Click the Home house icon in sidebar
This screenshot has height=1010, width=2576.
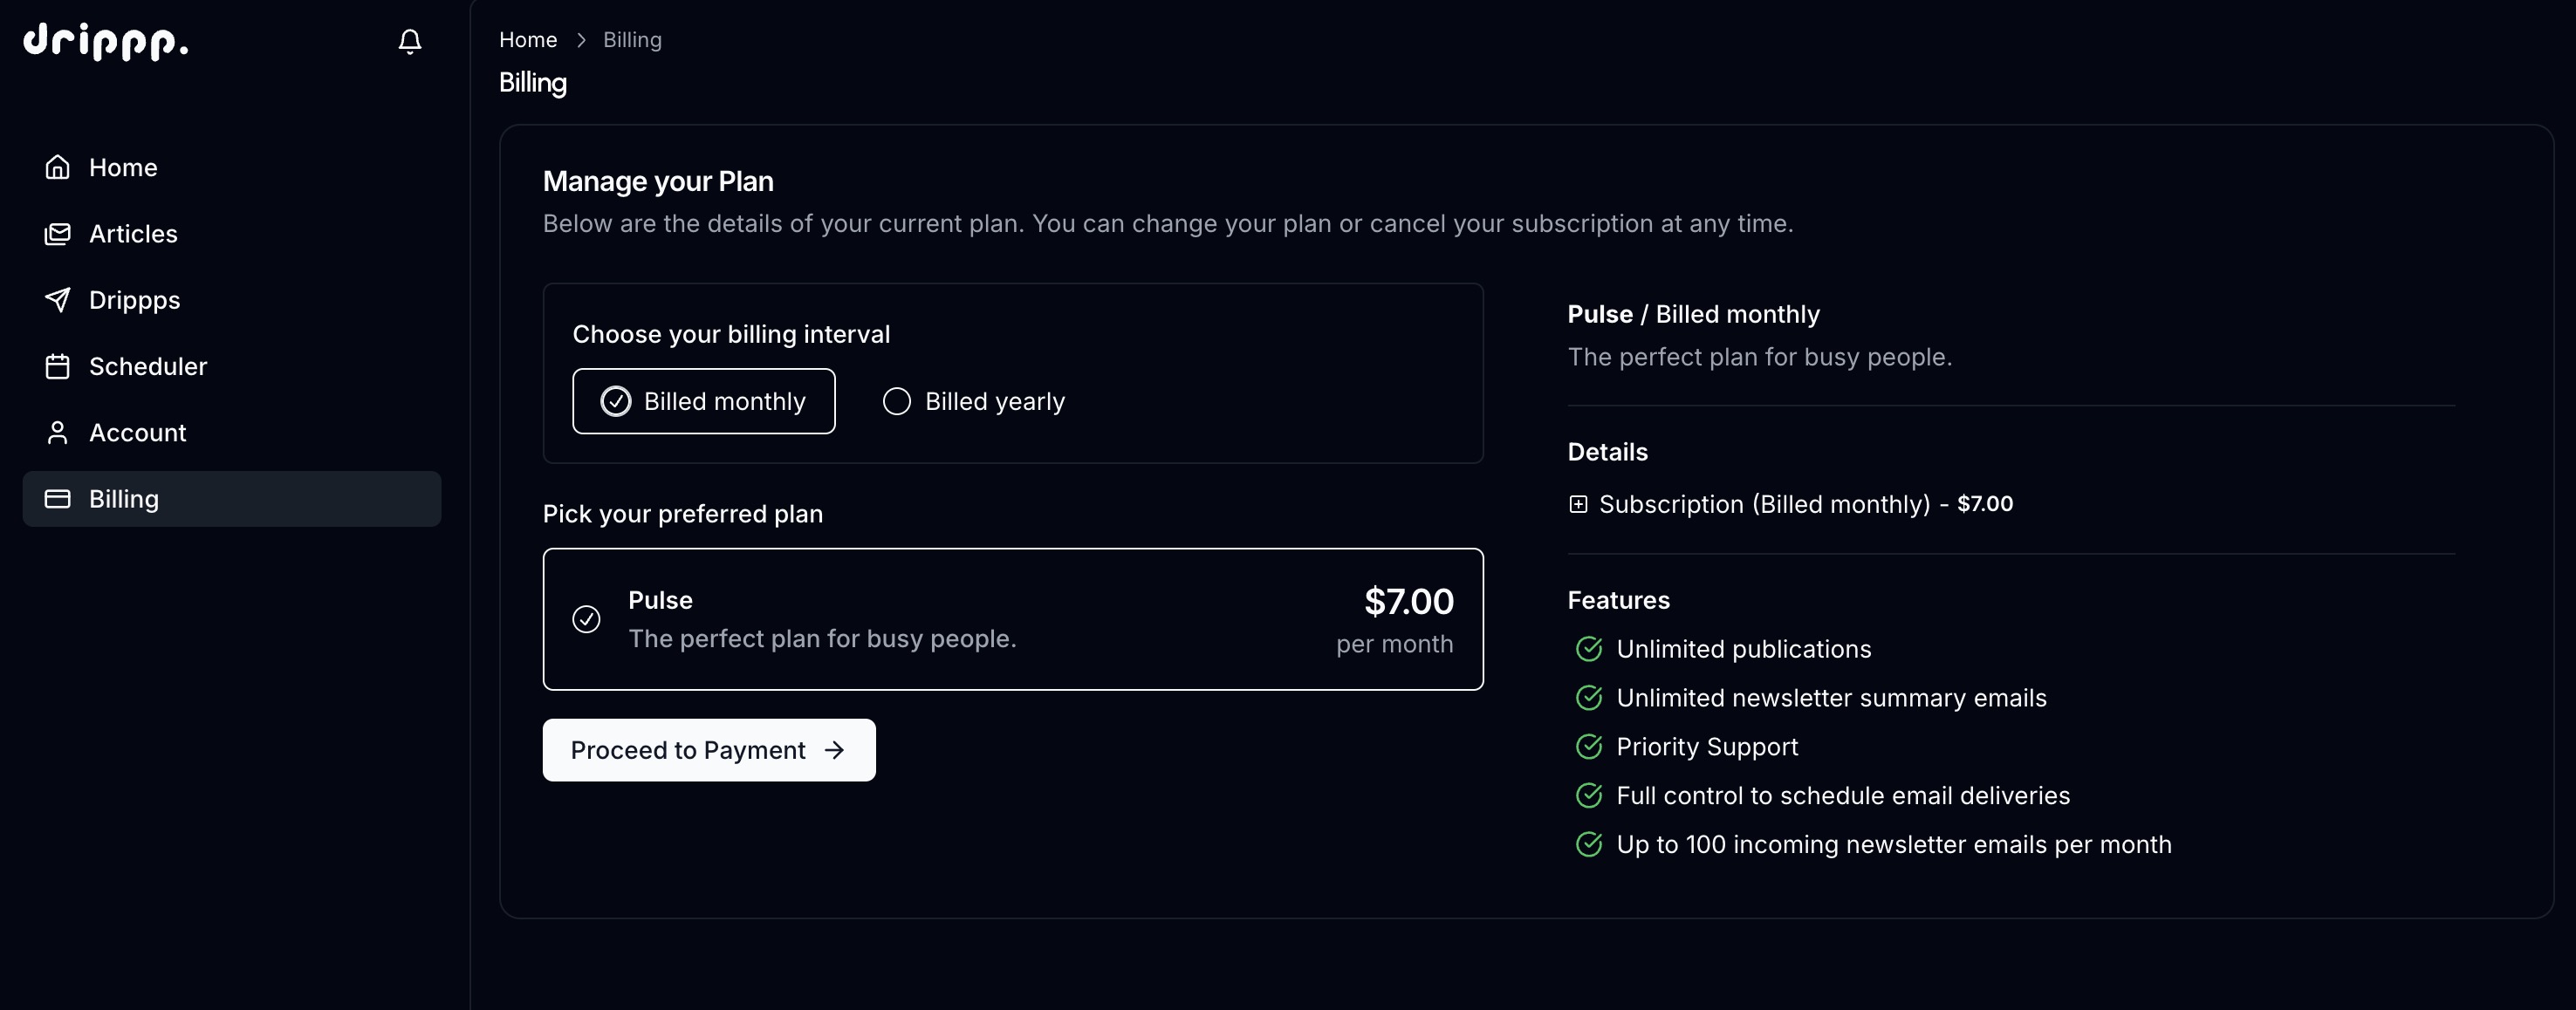click(x=58, y=167)
